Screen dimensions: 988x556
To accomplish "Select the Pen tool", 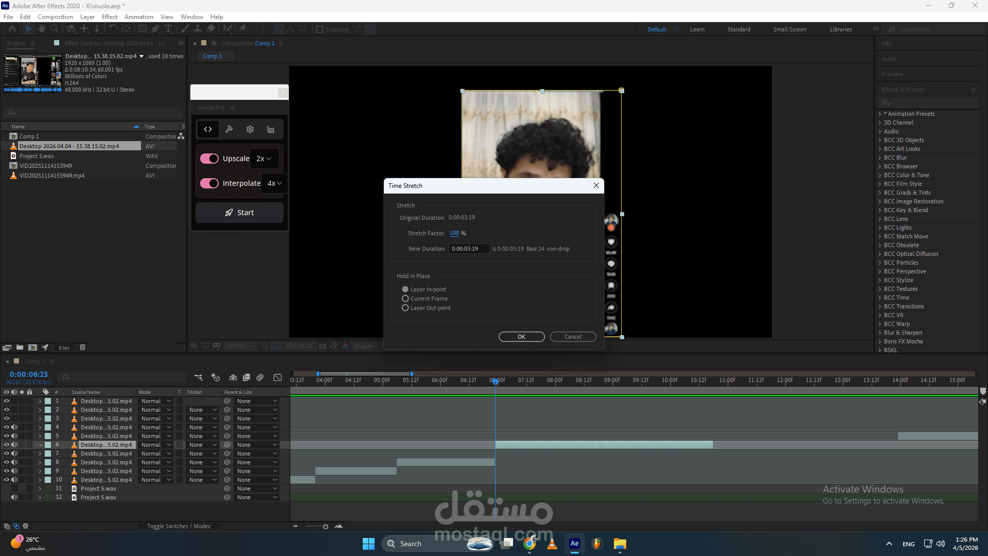I will click(x=155, y=29).
